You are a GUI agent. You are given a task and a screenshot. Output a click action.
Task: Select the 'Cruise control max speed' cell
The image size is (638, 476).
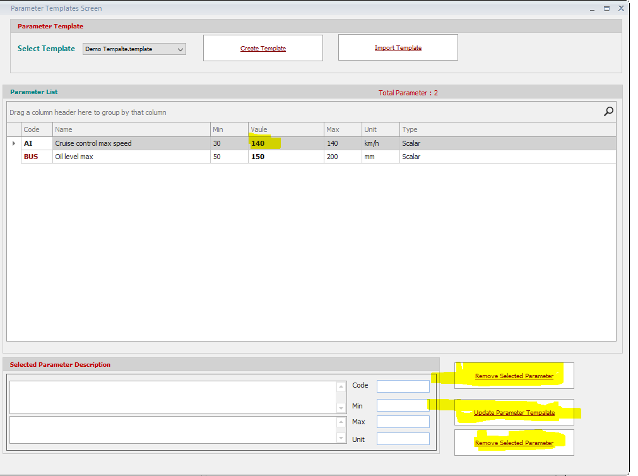click(131, 143)
